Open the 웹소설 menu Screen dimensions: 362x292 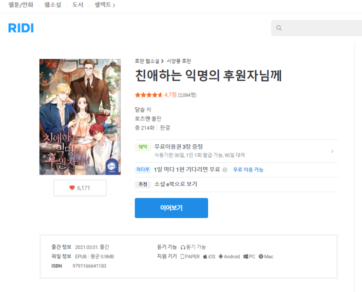coord(53,4)
